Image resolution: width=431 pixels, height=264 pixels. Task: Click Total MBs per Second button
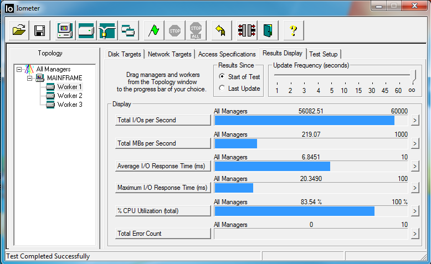163,143
